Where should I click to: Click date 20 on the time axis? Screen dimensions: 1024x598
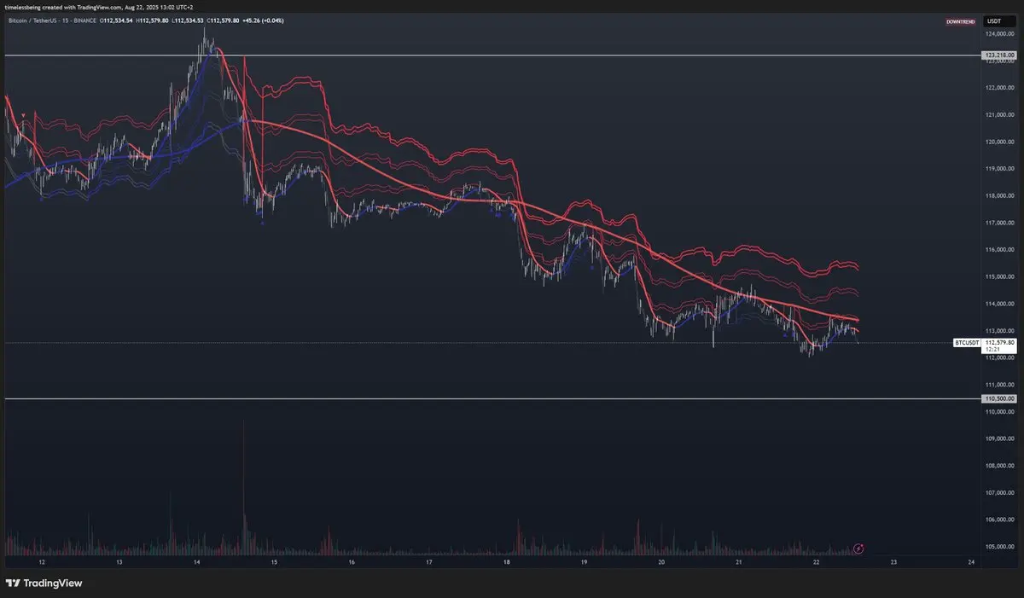pos(661,562)
